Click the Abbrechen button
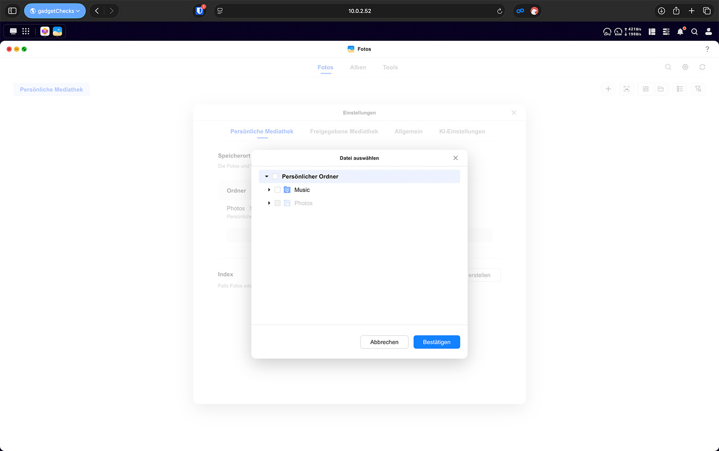This screenshot has width=719, height=451. tap(384, 342)
